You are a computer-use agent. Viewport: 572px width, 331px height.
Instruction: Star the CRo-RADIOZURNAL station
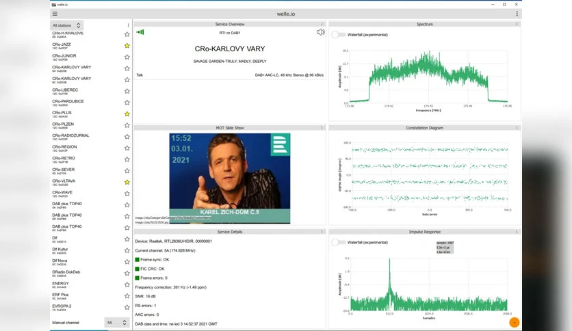127,137
